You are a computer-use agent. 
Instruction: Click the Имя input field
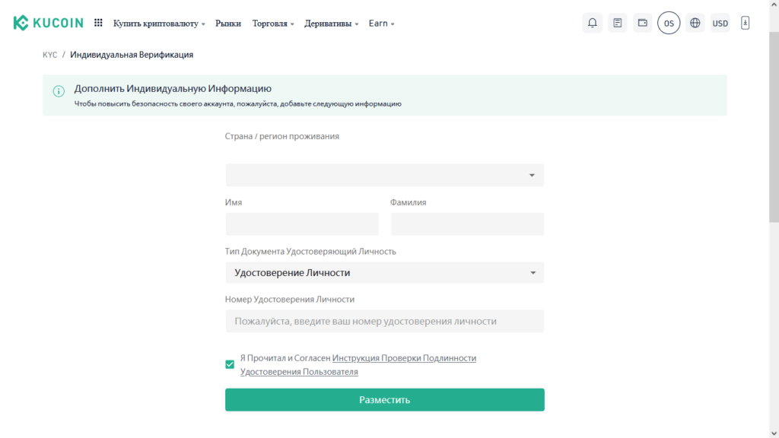(x=301, y=224)
